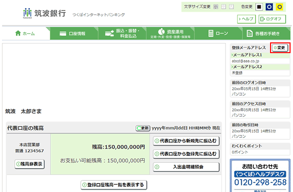Click the 0ポイント value

point(240,152)
